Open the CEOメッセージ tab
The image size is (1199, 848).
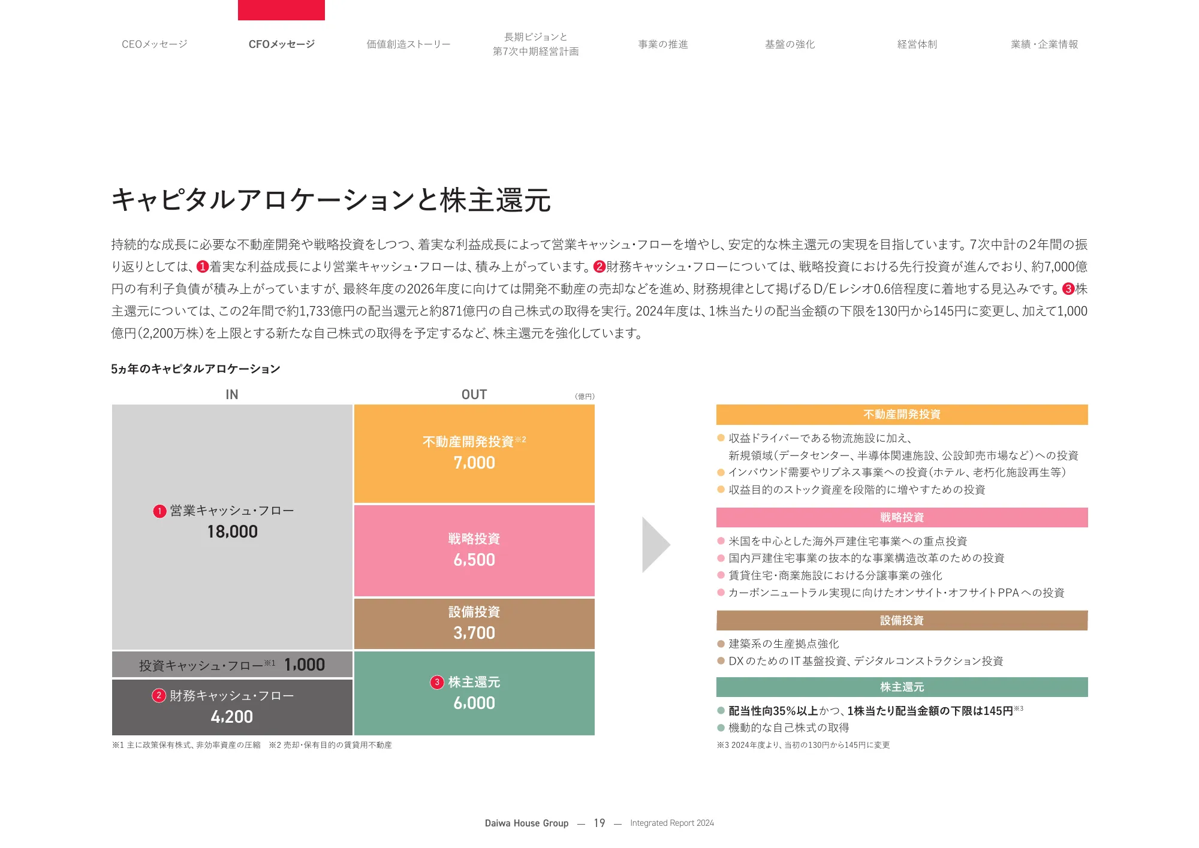(155, 44)
